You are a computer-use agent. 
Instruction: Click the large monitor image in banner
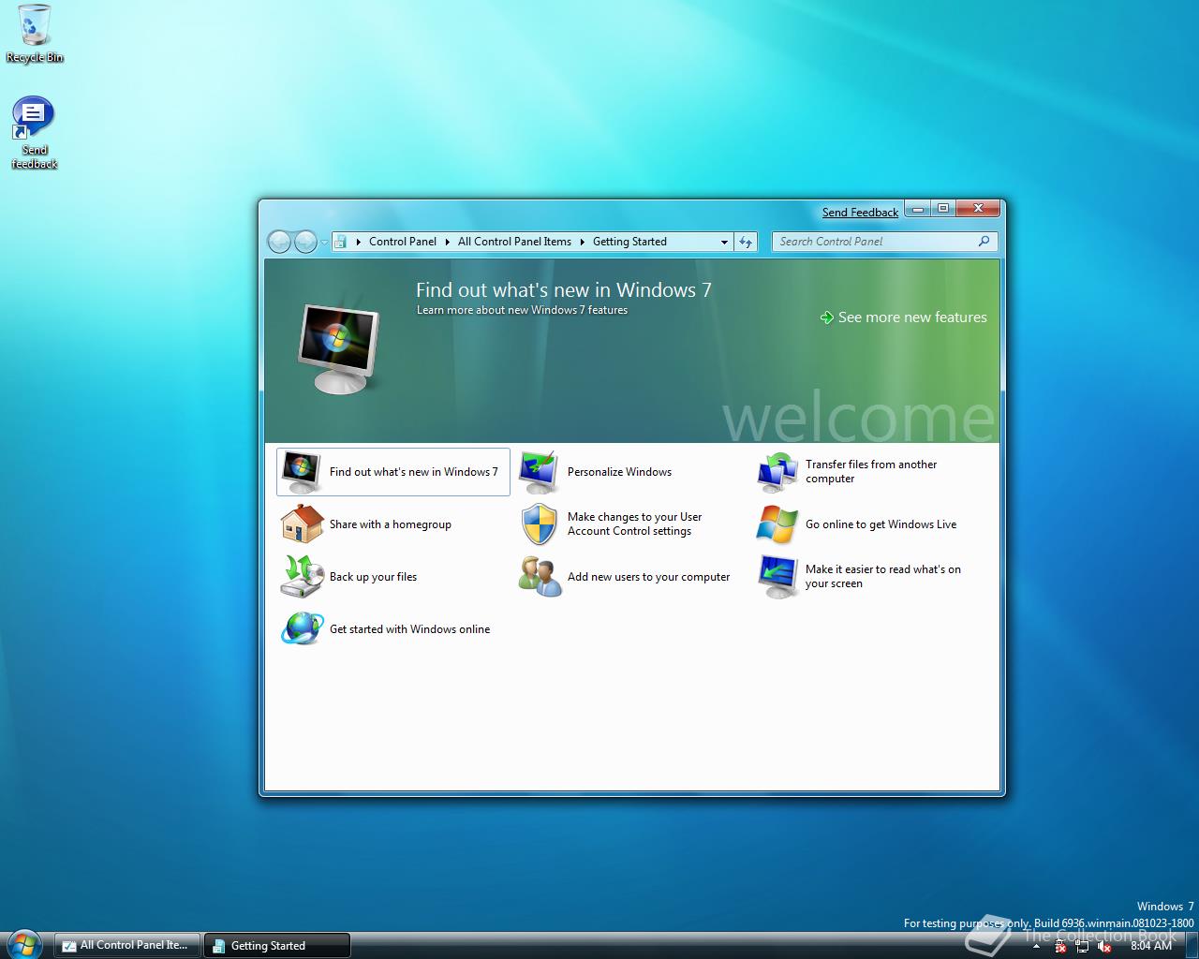339,348
